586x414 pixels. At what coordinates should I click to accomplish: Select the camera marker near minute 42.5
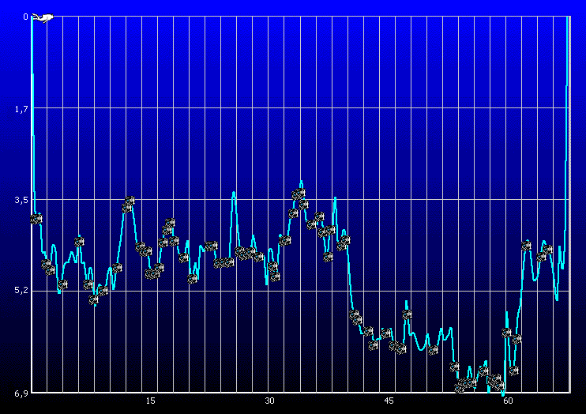tap(369, 331)
